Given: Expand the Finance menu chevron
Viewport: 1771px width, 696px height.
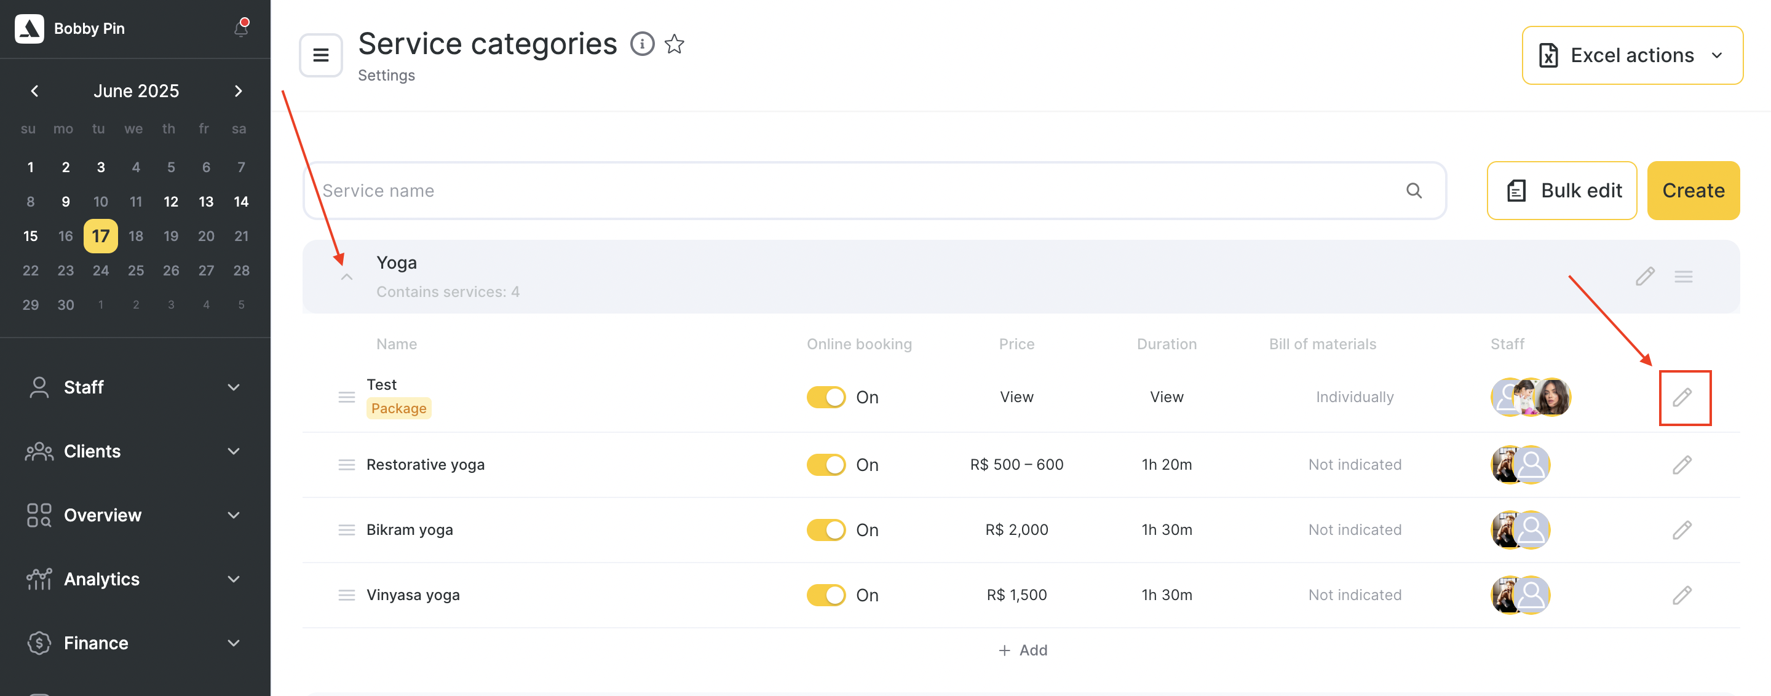Looking at the screenshot, I should click(x=234, y=643).
